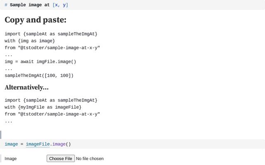Image resolution: width=265 pixels, height=165 pixels.
Task: Click the hash symbol in the title cell
Action: click(x=6, y=5)
